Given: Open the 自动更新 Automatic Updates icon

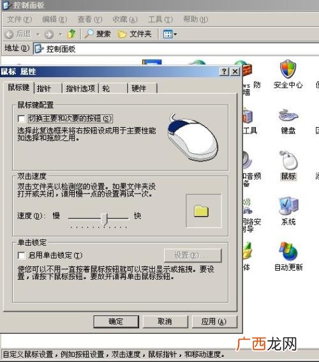Looking at the screenshot, I should pos(288,257).
